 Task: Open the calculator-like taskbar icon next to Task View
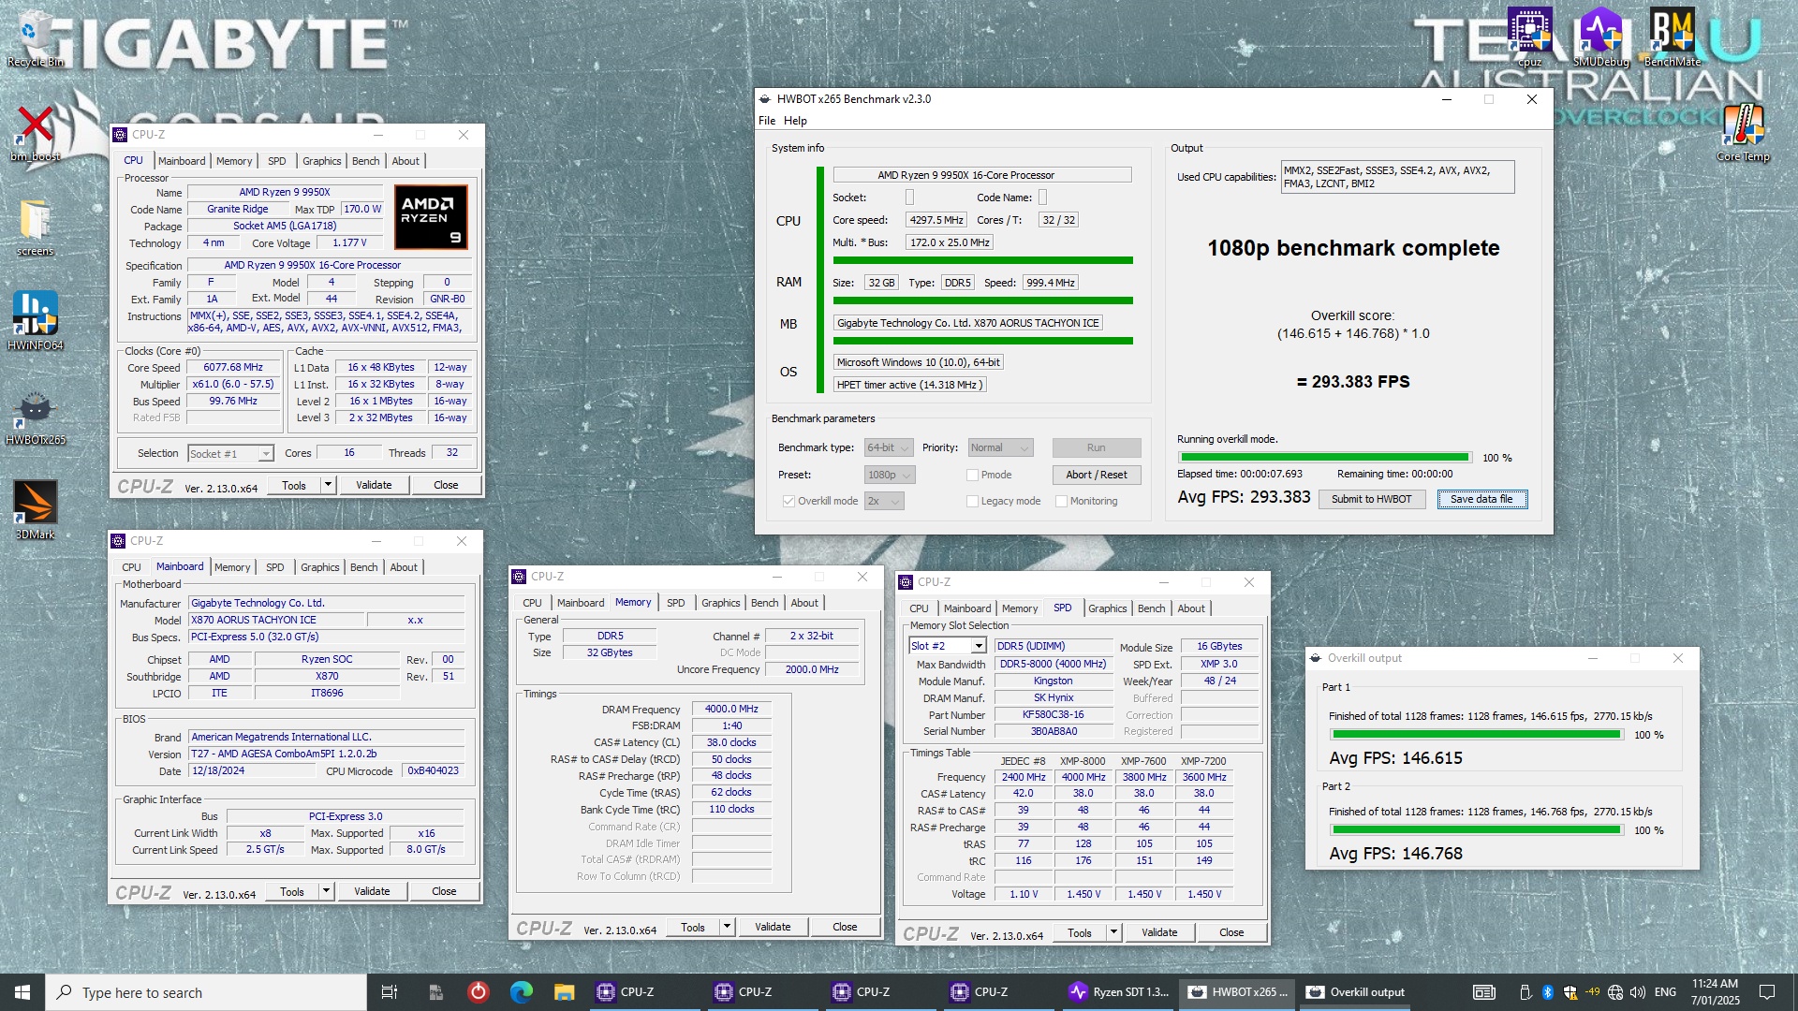(435, 992)
